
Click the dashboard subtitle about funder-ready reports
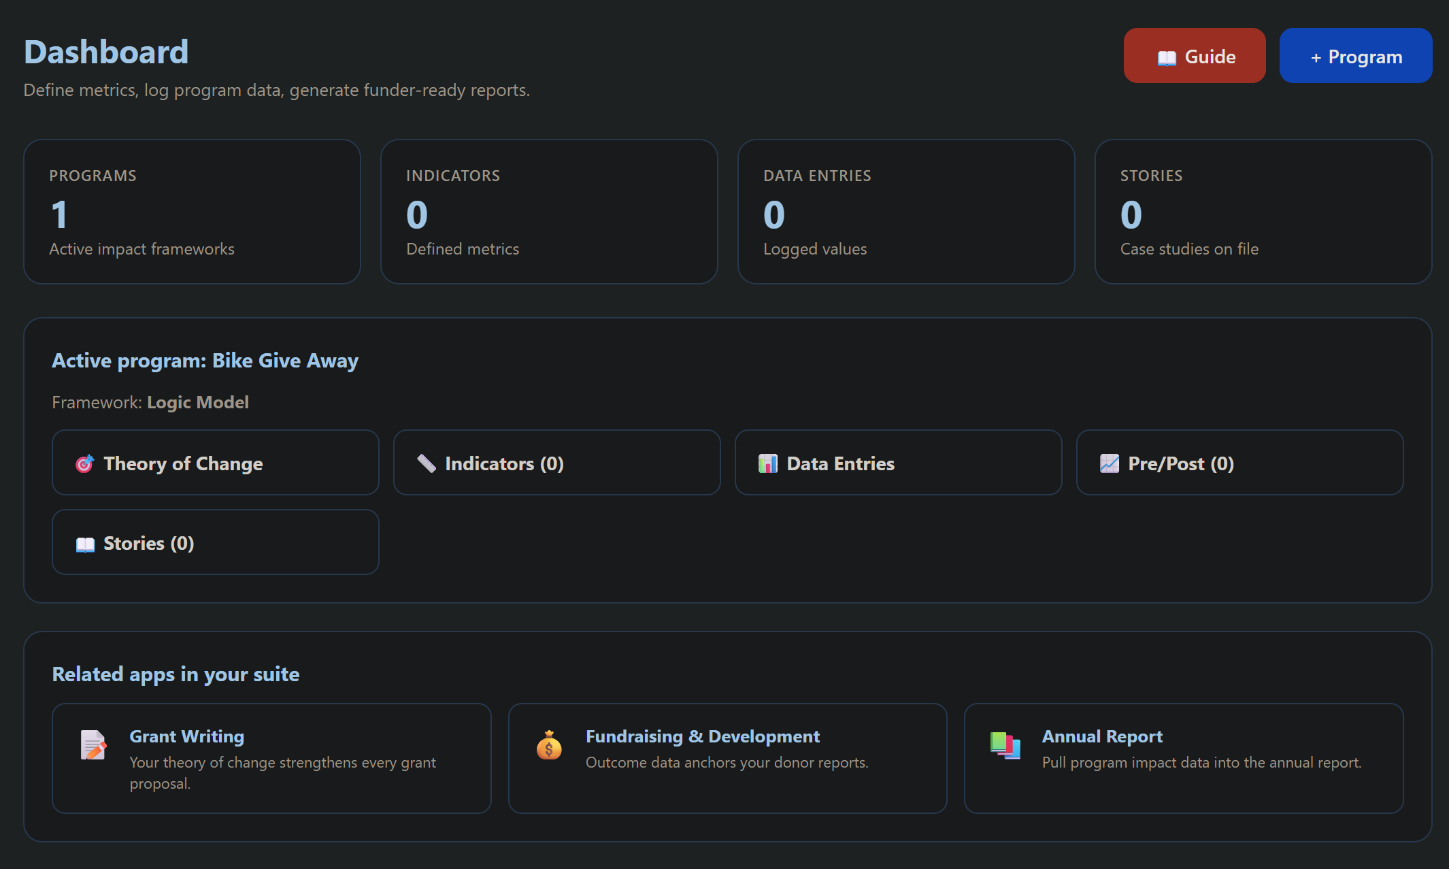pyautogui.click(x=276, y=90)
